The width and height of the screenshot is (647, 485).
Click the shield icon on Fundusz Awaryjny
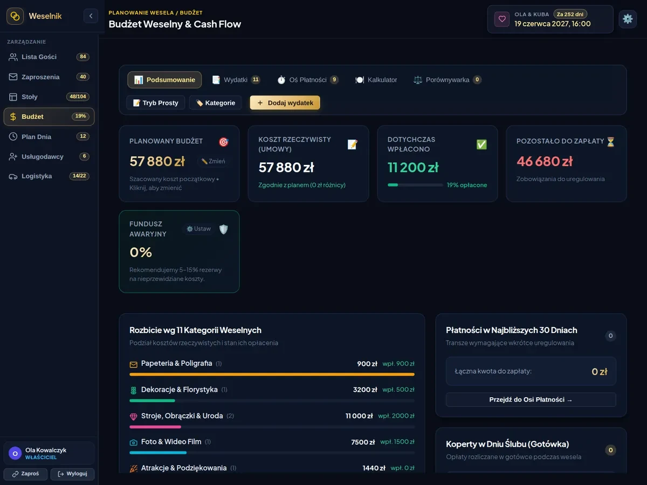coord(224,229)
